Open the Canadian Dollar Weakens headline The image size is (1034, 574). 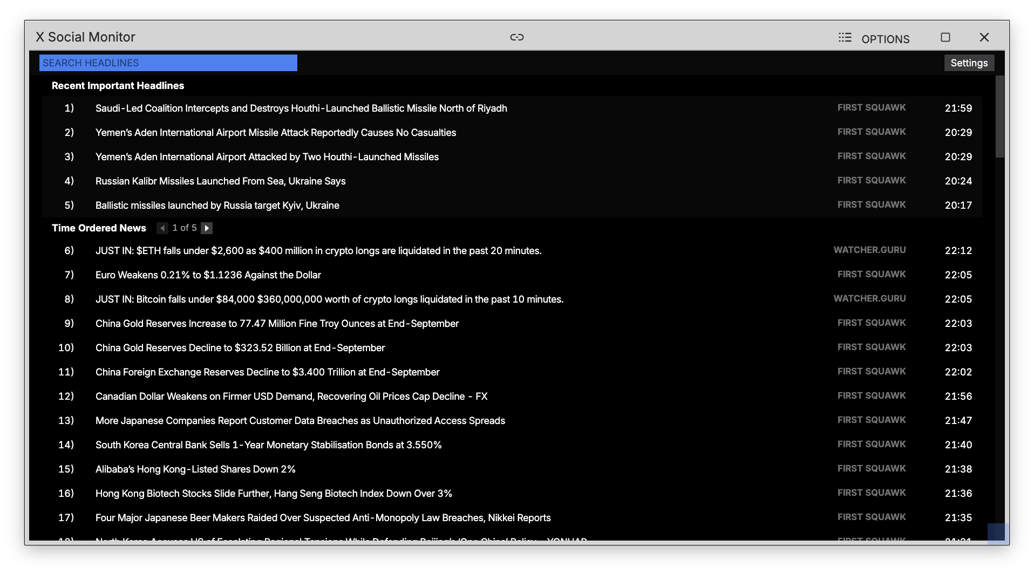pos(291,397)
